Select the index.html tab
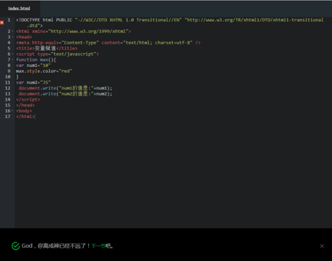The height and width of the screenshot is (261, 332). (19, 9)
